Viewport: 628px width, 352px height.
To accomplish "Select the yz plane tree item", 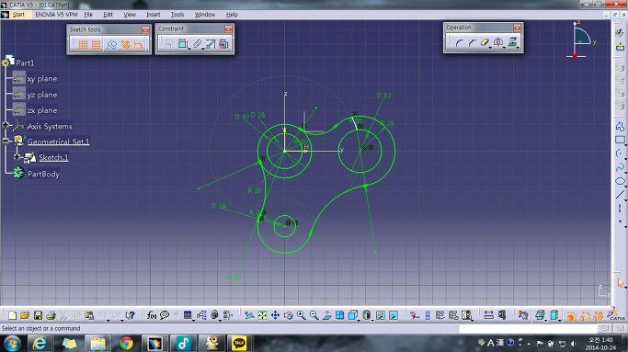I will 42,95.
